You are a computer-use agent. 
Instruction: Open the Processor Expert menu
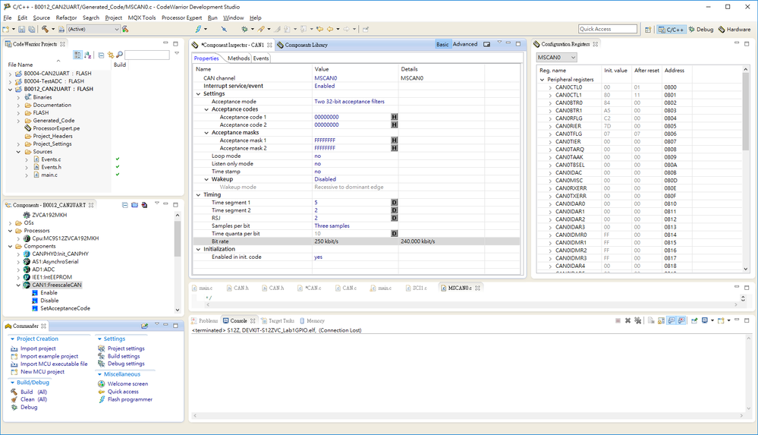(181, 18)
